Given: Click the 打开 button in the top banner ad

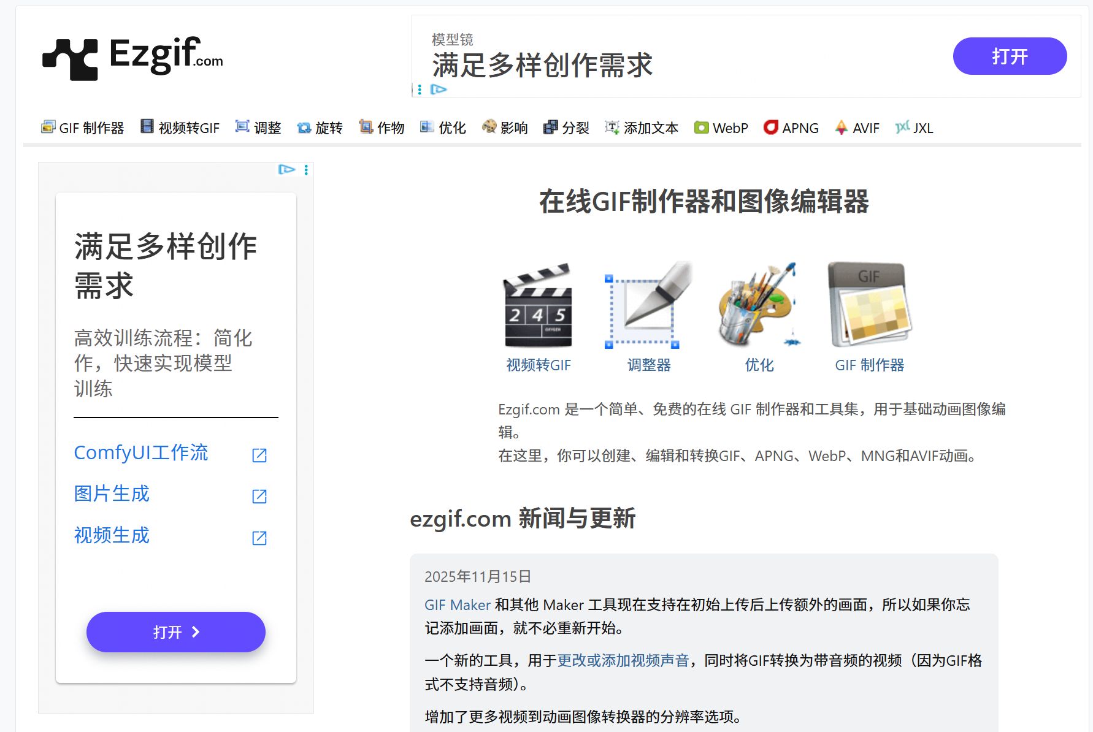Looking at the screenshot, I should (1009, 56).
